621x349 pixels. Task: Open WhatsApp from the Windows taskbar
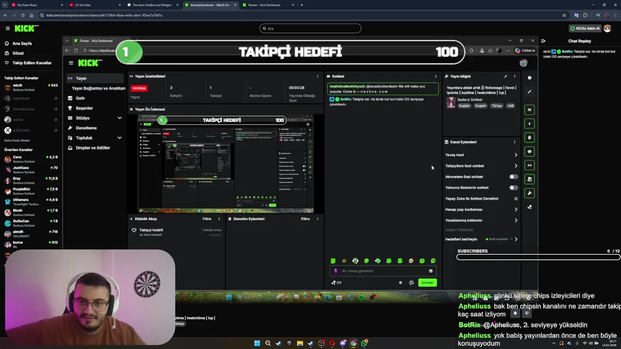tap(364, 343)
